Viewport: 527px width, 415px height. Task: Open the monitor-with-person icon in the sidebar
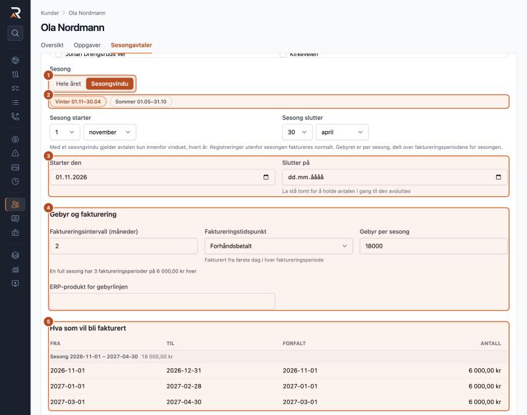[15, 219]
